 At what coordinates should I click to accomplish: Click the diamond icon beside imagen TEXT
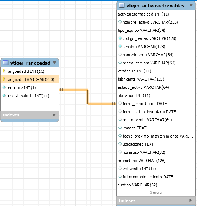click(120, 128)
